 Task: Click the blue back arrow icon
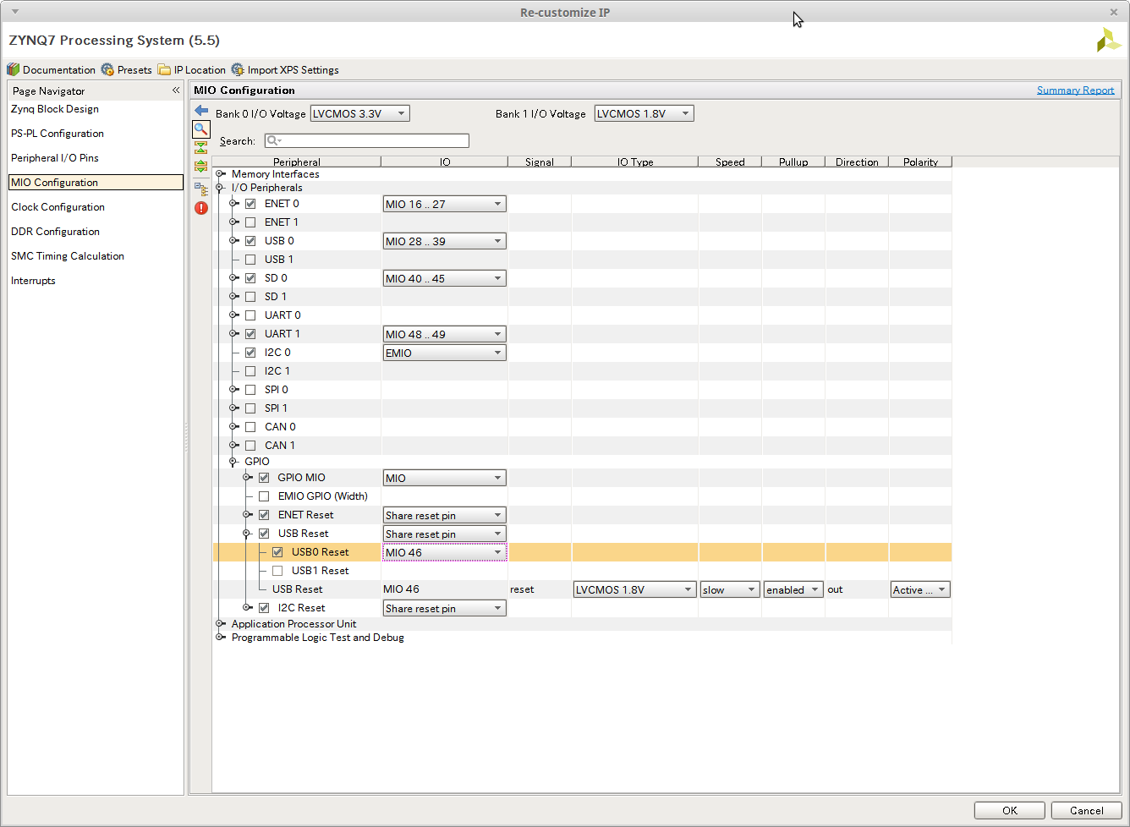200,110
